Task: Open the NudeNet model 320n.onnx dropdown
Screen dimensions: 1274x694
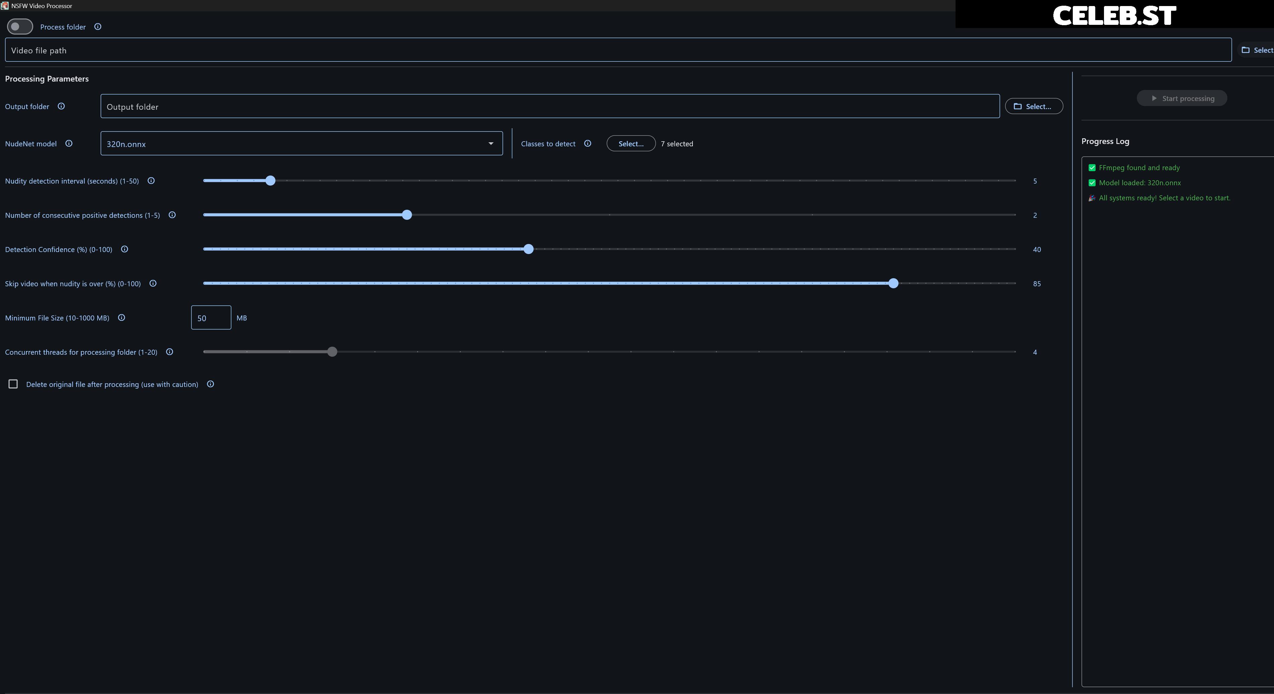Action: 302,144
